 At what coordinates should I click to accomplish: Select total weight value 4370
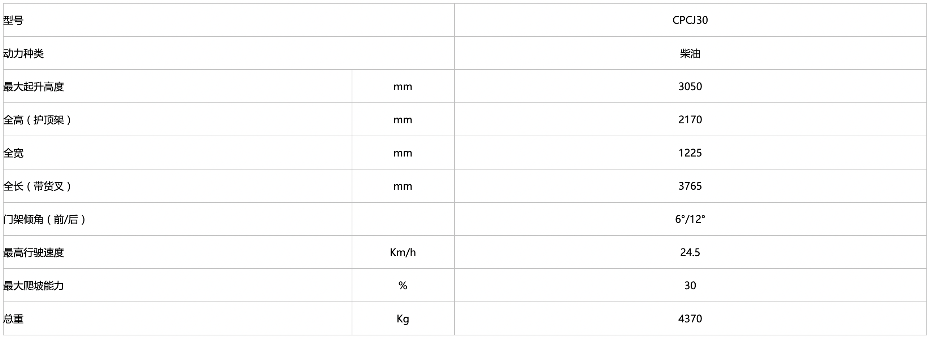tap(690, 319)
